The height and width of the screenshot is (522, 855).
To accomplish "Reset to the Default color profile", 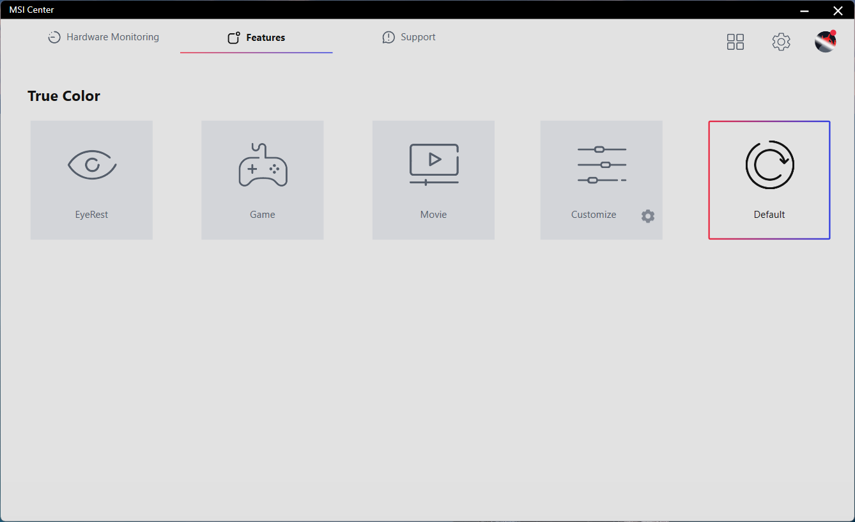I will (769, 180).
